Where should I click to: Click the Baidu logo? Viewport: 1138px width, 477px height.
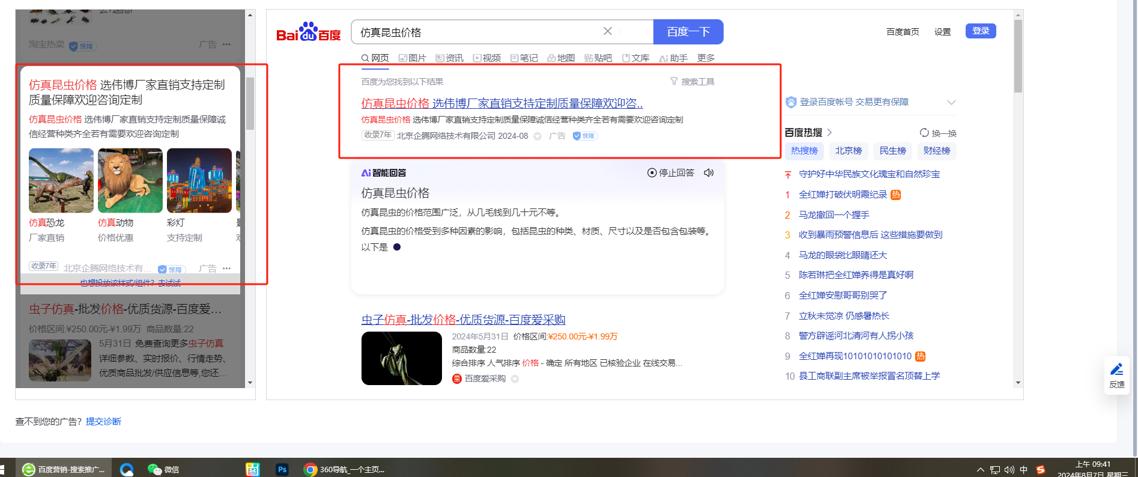308,32
